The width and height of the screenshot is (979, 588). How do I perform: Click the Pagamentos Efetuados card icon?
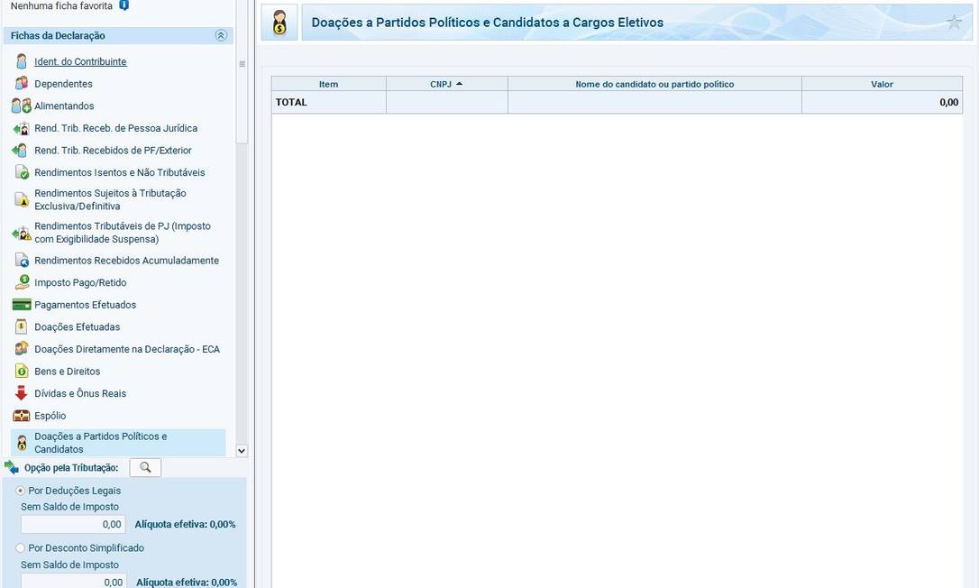[x=22, y=305]
